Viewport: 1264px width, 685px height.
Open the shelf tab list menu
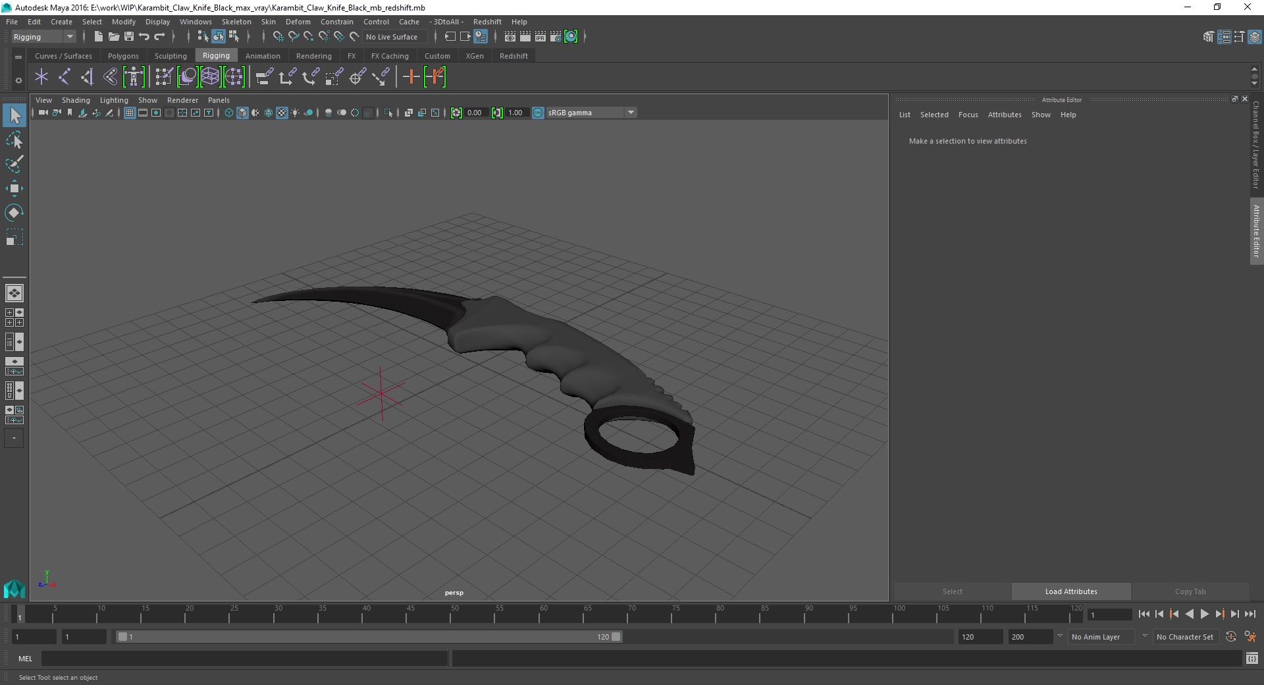point(18,57)
